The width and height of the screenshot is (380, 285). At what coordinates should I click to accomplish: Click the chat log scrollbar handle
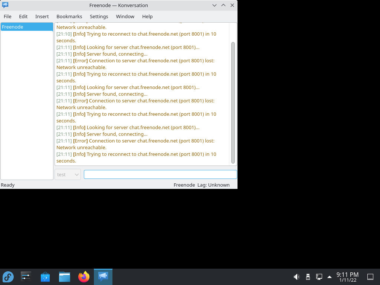coord(233,103)
